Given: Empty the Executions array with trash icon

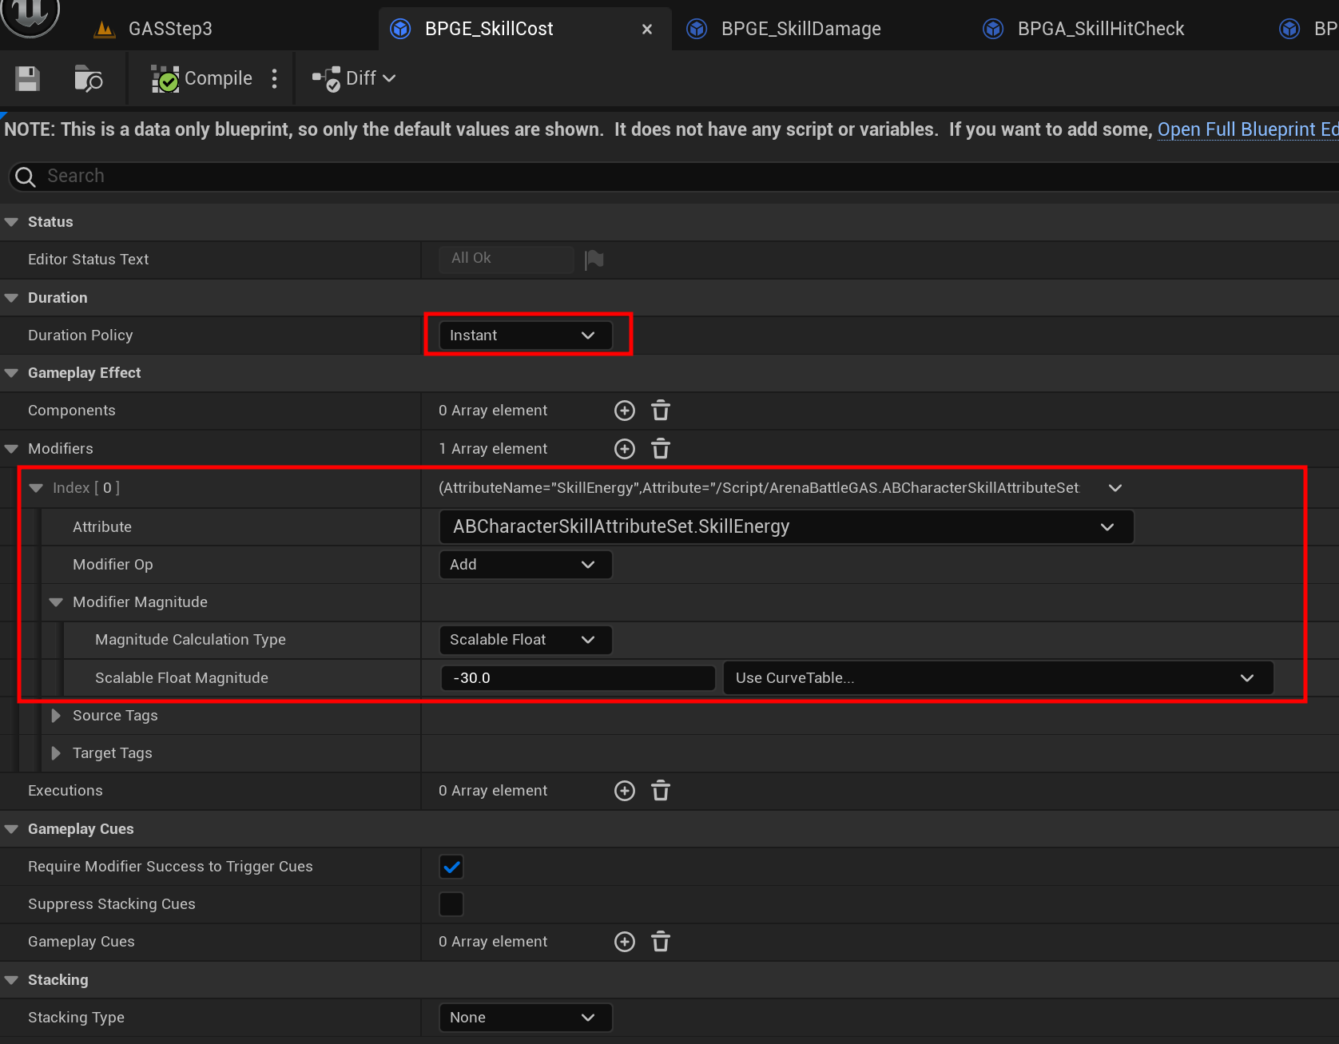Looking at the screenshot, I should 661,791.
